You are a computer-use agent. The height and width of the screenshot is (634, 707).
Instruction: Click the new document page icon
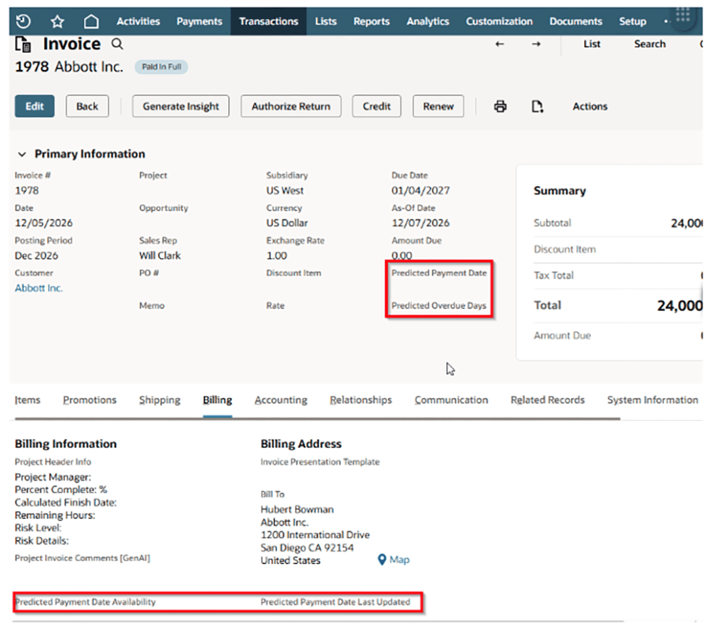pos(537,107)
